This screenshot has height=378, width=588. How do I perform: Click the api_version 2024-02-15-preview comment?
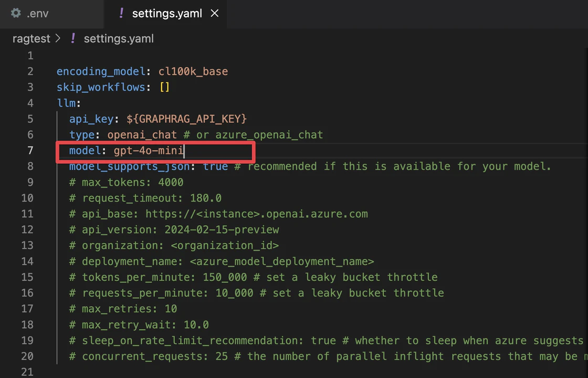(174, 229)
